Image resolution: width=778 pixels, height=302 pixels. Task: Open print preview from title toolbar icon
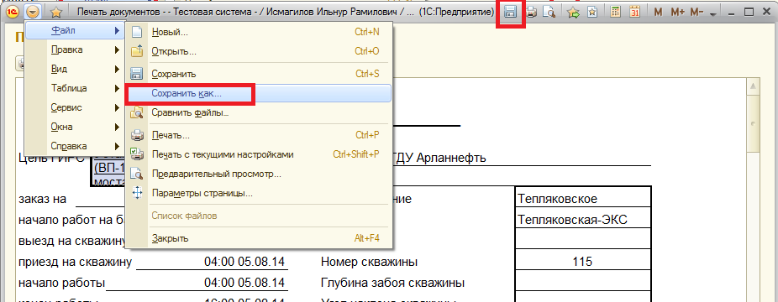(x=549, y=13)
